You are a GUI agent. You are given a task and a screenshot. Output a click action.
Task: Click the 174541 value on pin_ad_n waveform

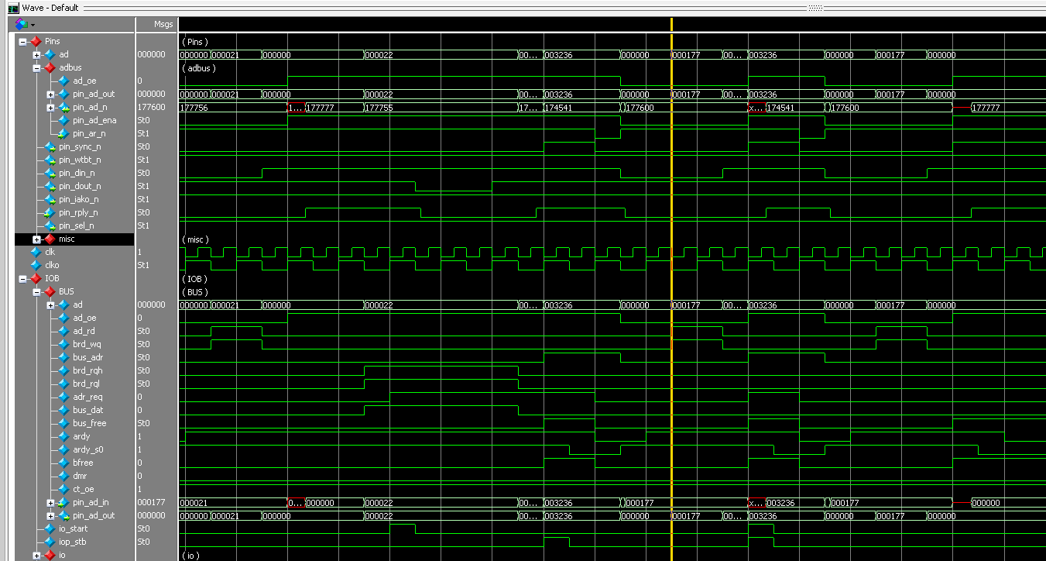pyautogui.click(x=559, y=108)
